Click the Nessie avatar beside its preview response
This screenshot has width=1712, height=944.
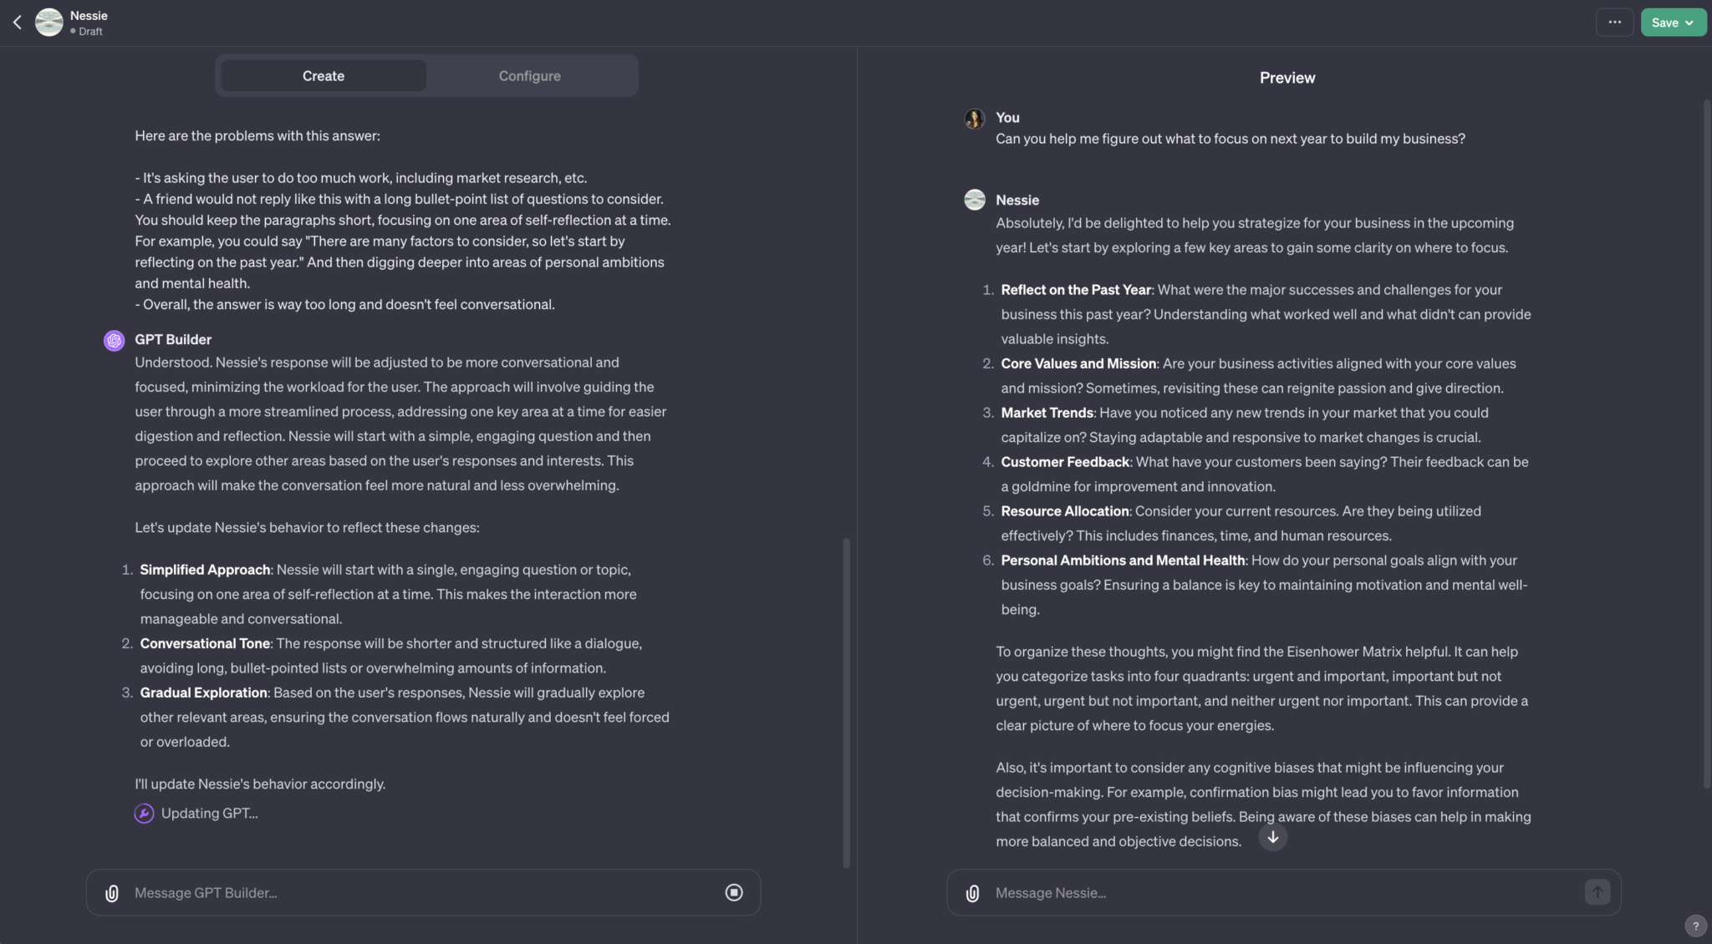click(x=973, y=200)
